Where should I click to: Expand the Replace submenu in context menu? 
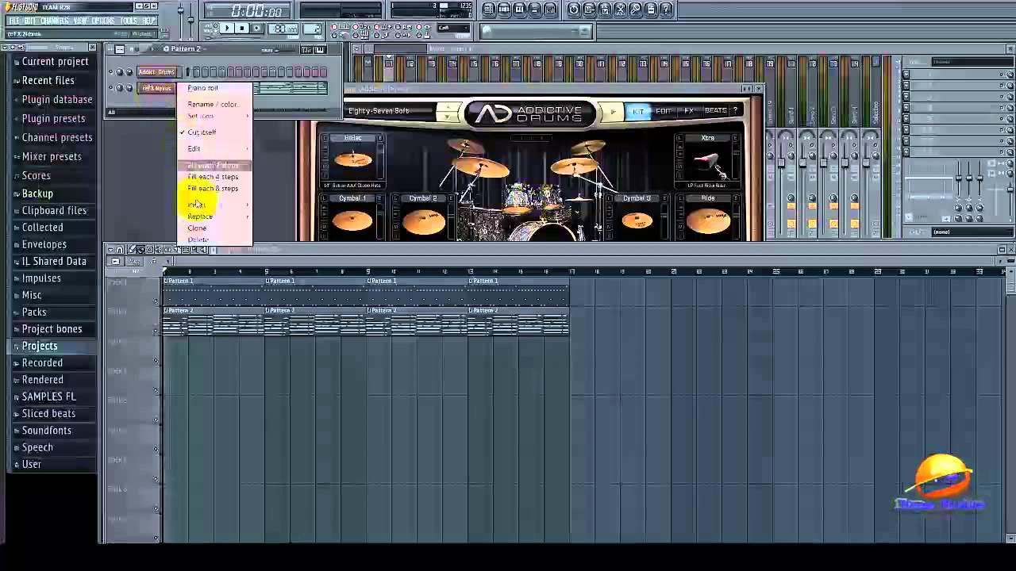[214, 216]
